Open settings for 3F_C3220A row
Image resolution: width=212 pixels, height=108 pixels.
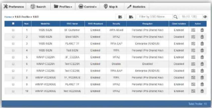click(193, 57)
